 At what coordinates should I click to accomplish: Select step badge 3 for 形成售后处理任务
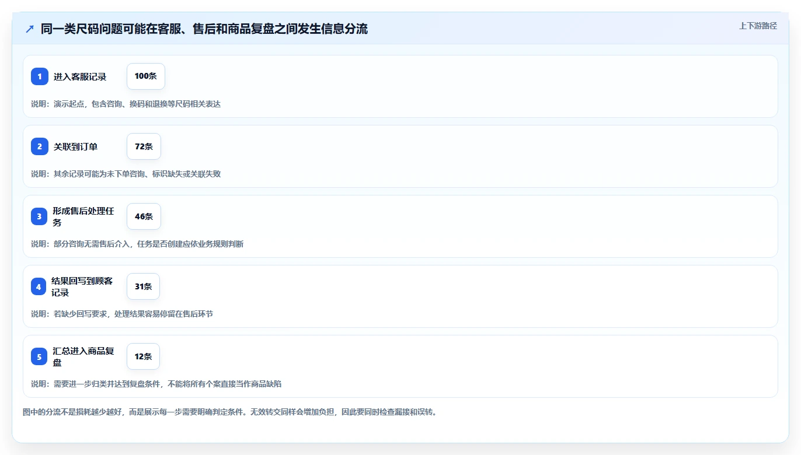click(x=40, y=216)
